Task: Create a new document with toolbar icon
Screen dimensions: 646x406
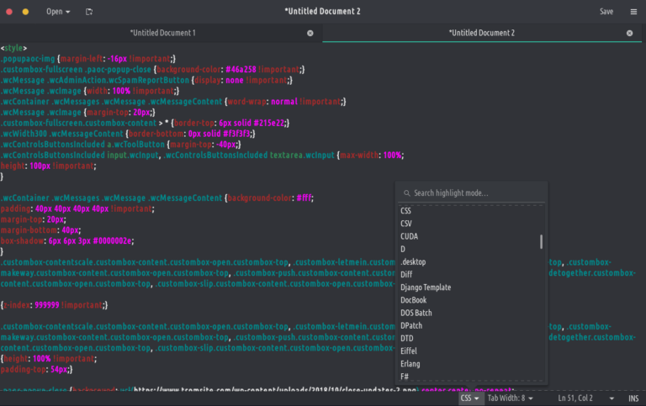Action: (x=89, y=12)
